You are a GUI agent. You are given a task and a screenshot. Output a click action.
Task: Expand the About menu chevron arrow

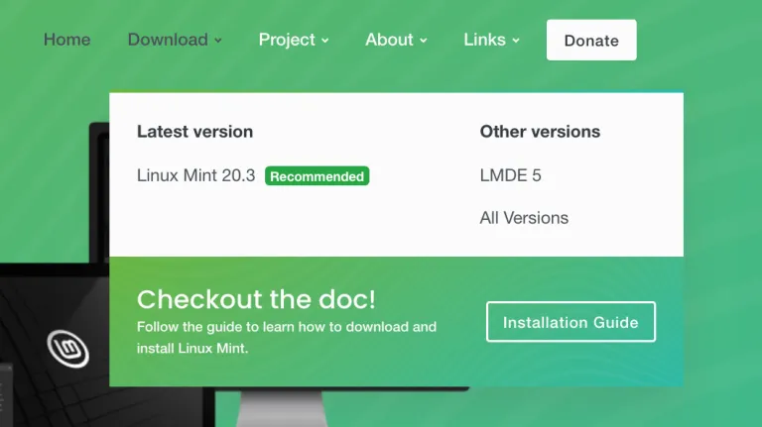pyautogui.click(x=424, y=41)
